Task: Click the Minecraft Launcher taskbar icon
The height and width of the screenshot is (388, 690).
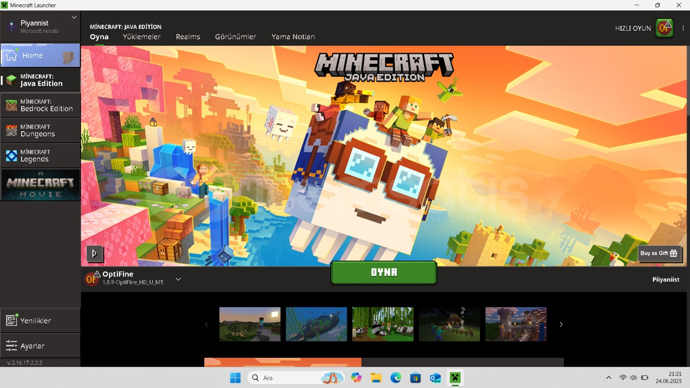Action: (x=455, y=378)
